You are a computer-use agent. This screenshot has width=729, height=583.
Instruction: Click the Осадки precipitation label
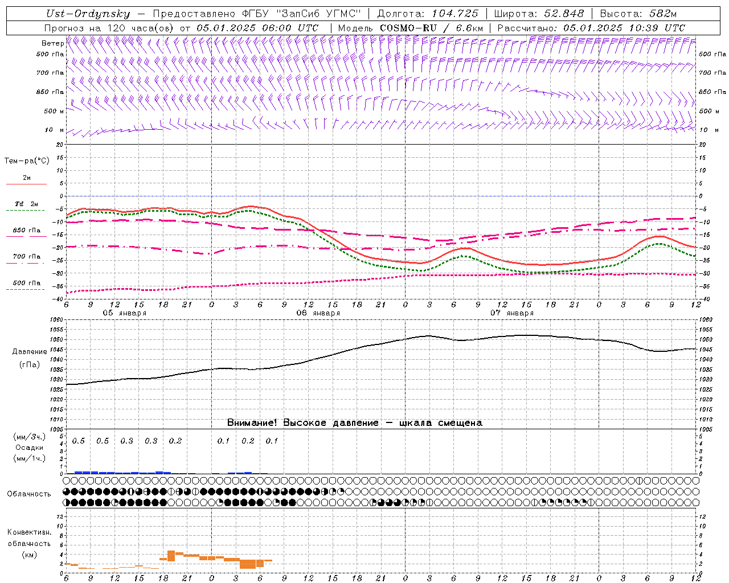pos(30,447)
